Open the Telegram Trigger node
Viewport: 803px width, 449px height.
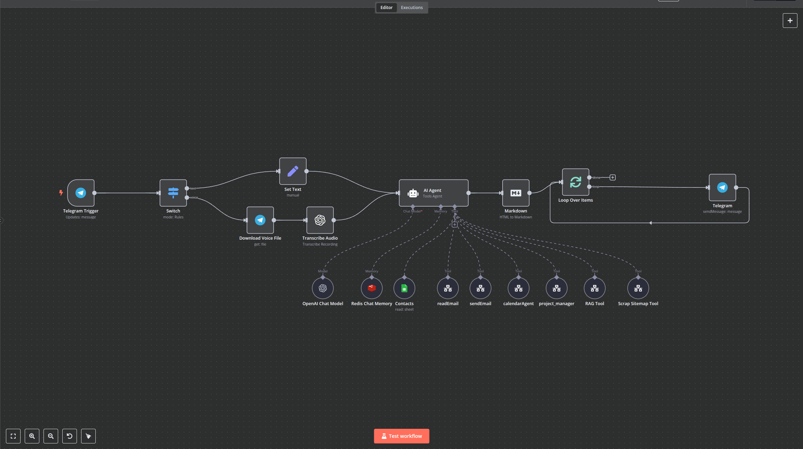(81, 193)
